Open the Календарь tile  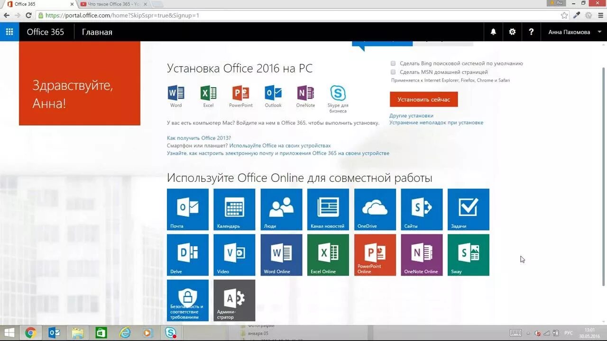(234, 209)
